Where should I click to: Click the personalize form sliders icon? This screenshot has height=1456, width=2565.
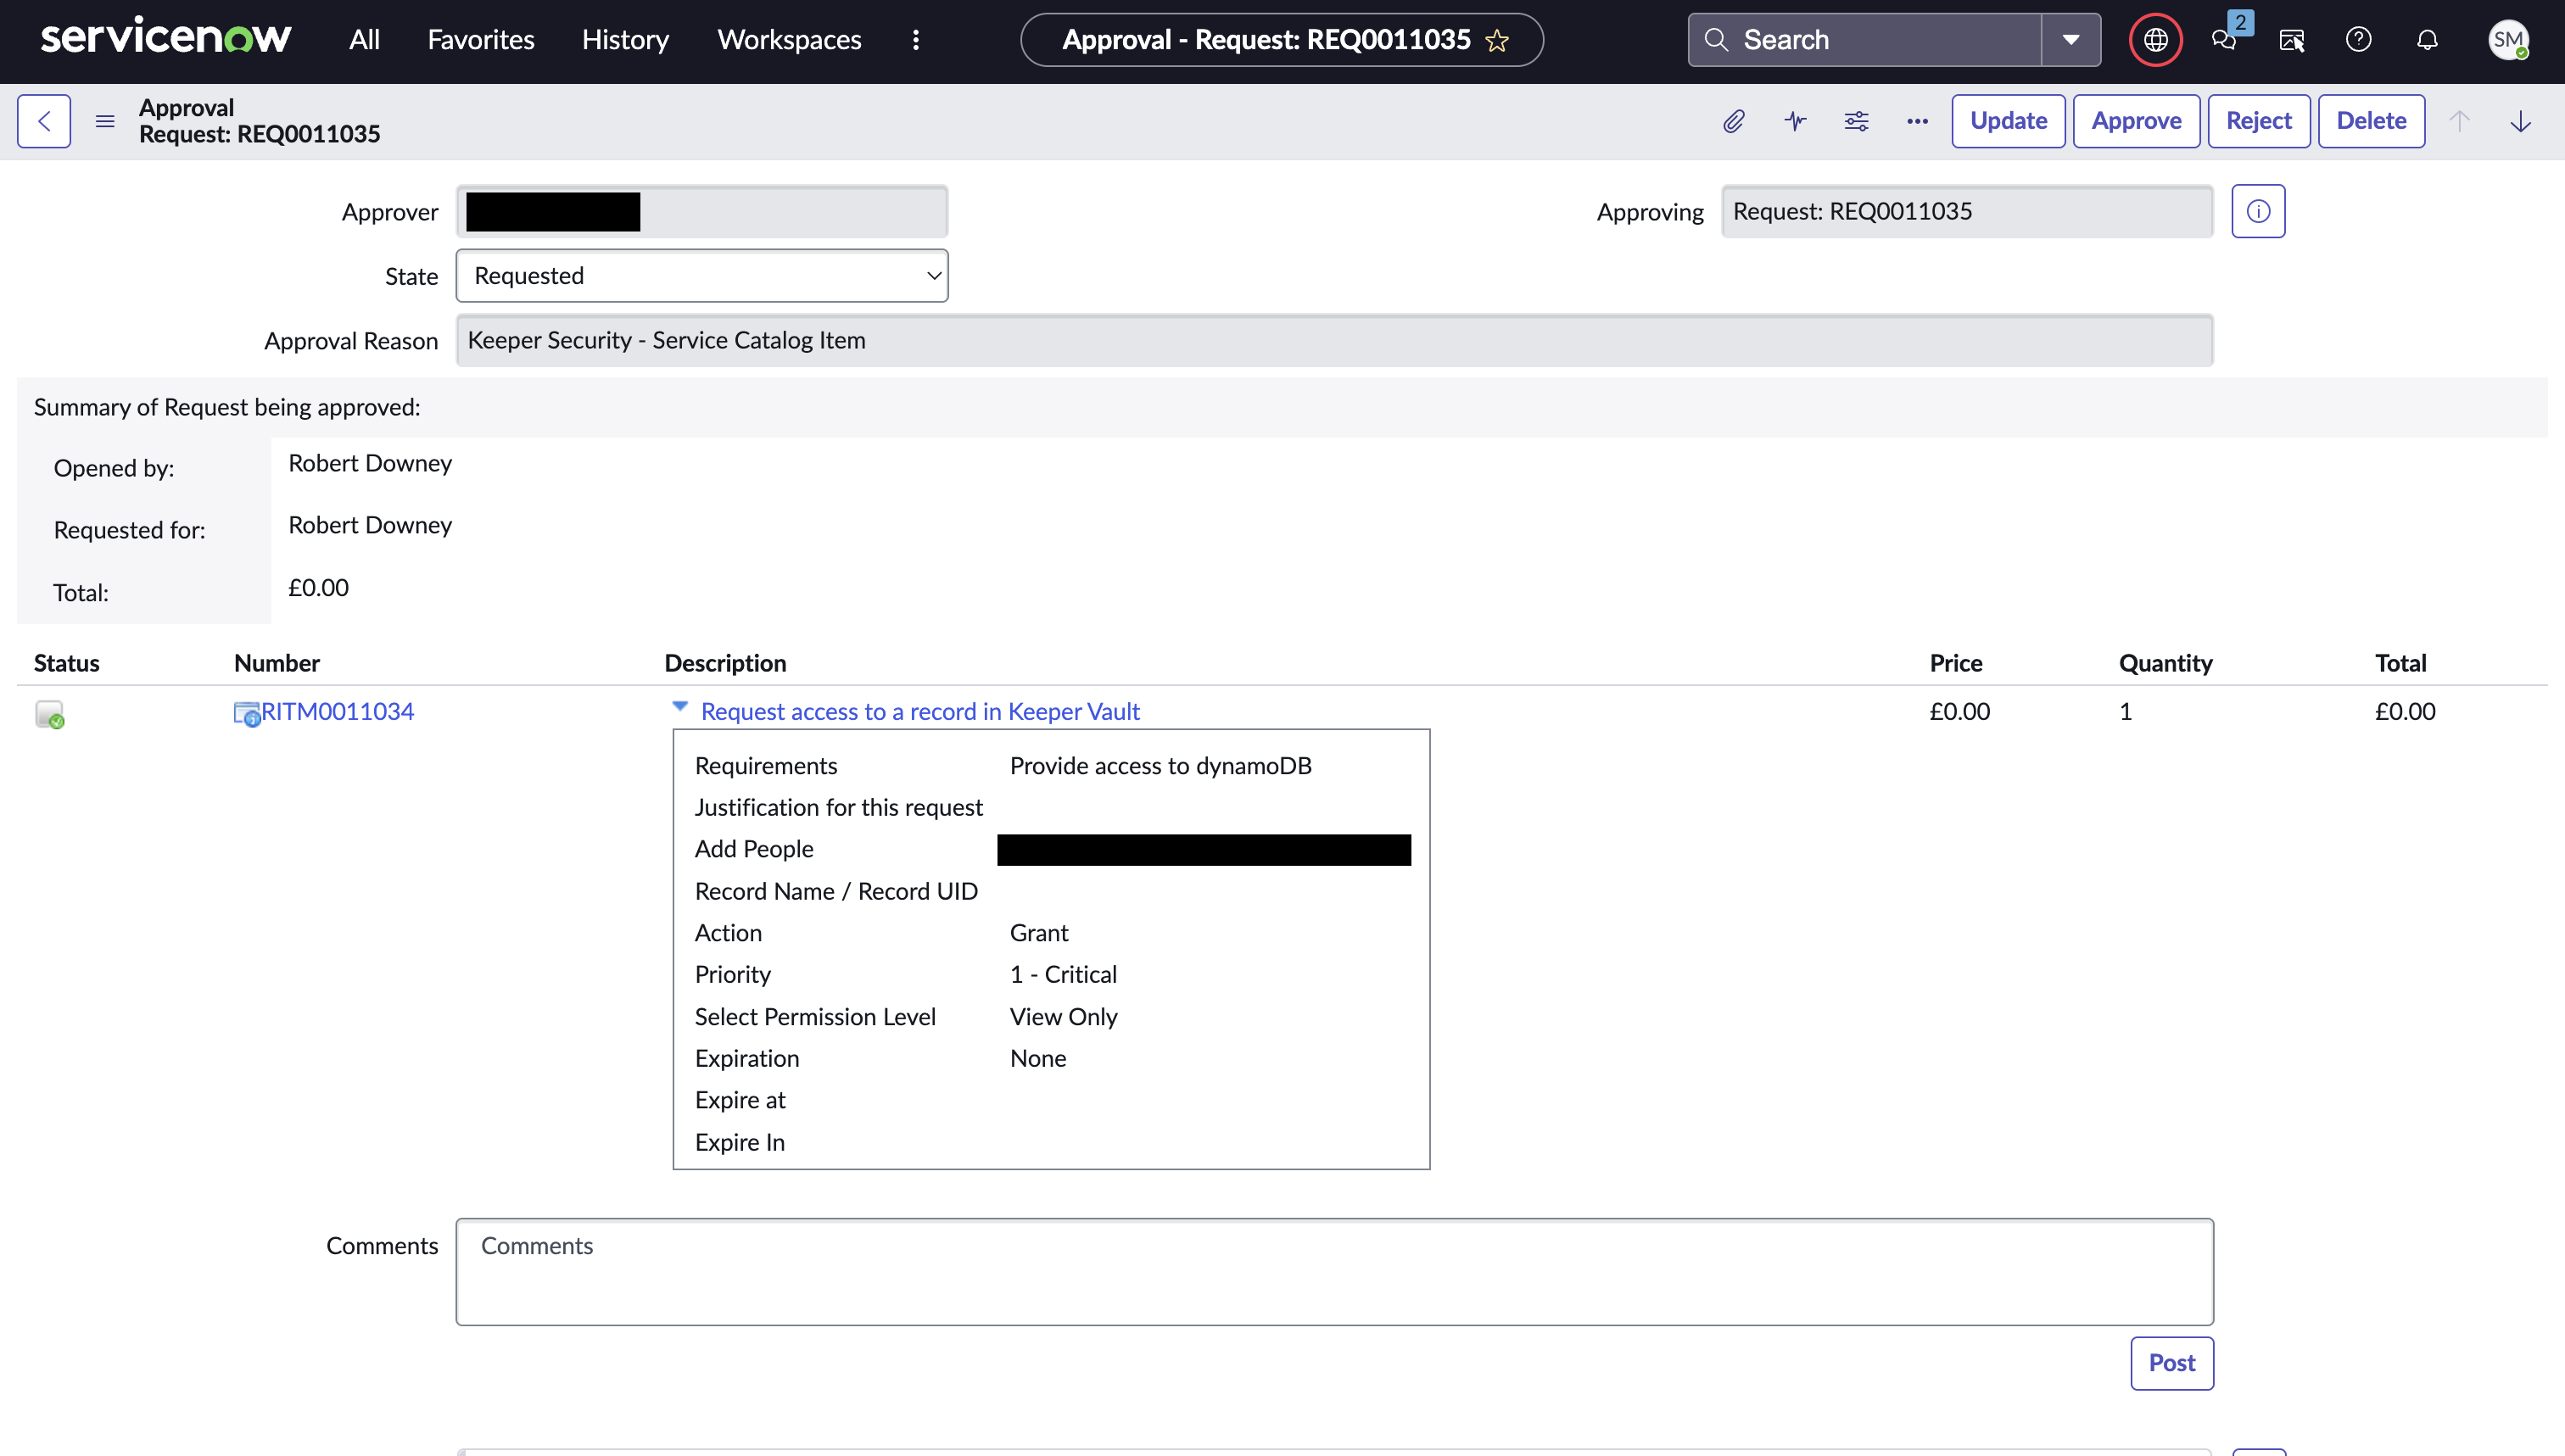(1856, 121)
